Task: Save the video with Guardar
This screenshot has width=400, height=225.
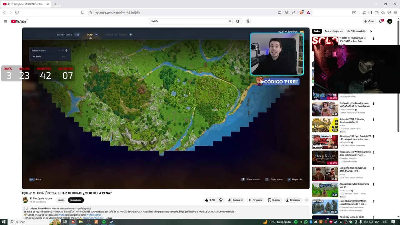Action: pos(274,200)
